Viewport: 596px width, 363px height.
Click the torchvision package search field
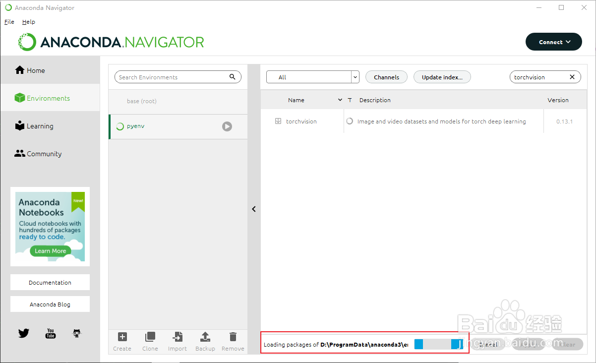pos(545,77)
